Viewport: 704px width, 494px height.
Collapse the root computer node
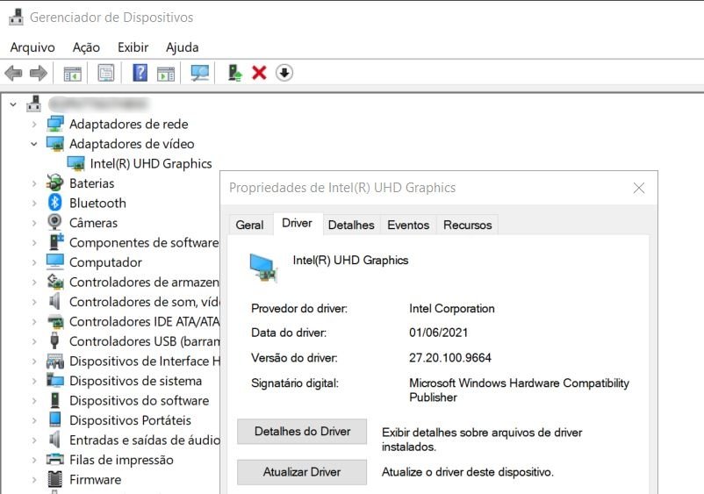coord(13,104)
